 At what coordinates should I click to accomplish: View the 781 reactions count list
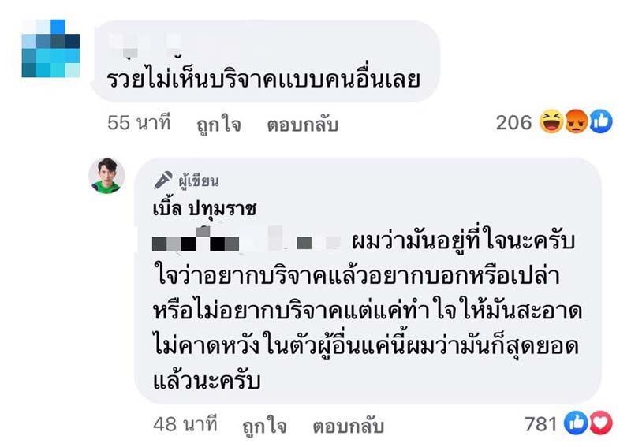point(540,424)
